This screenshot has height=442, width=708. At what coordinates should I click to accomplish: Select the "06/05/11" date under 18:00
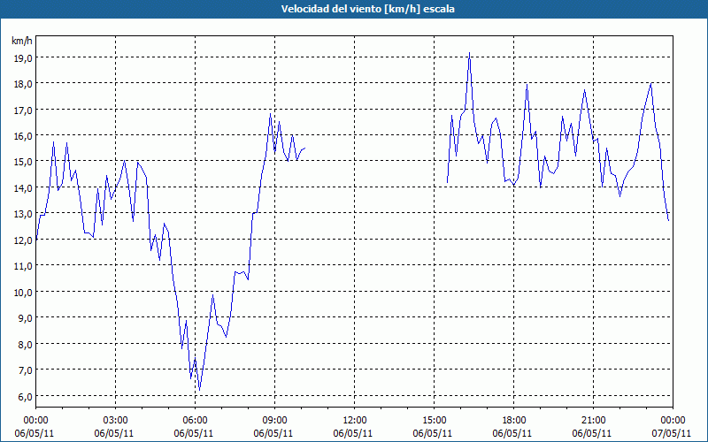pyautogui.click(x=512, y=433)
